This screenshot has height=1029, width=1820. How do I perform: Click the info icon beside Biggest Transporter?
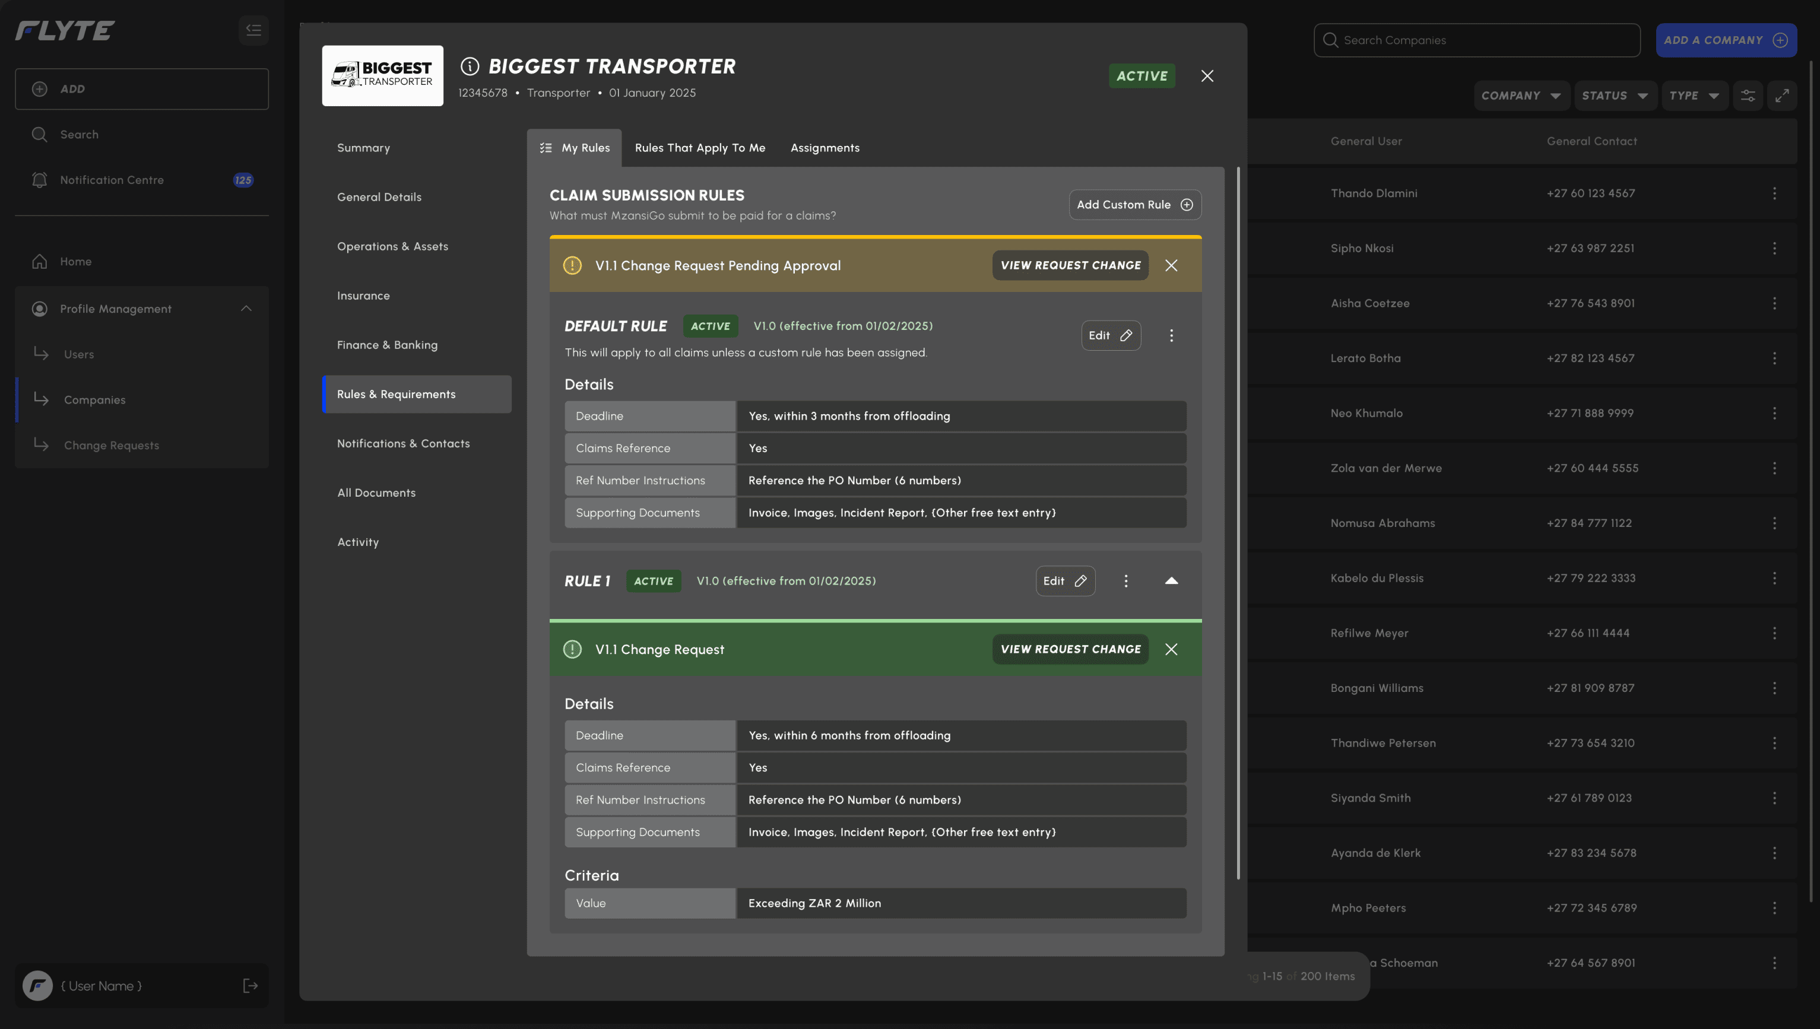tap(470, 66)
